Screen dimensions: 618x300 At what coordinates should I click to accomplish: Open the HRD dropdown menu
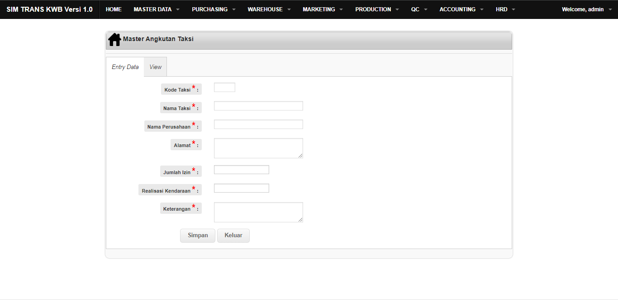(505, 9)
